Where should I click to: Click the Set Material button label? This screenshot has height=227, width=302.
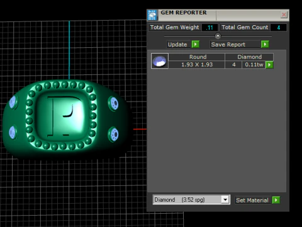252,200
